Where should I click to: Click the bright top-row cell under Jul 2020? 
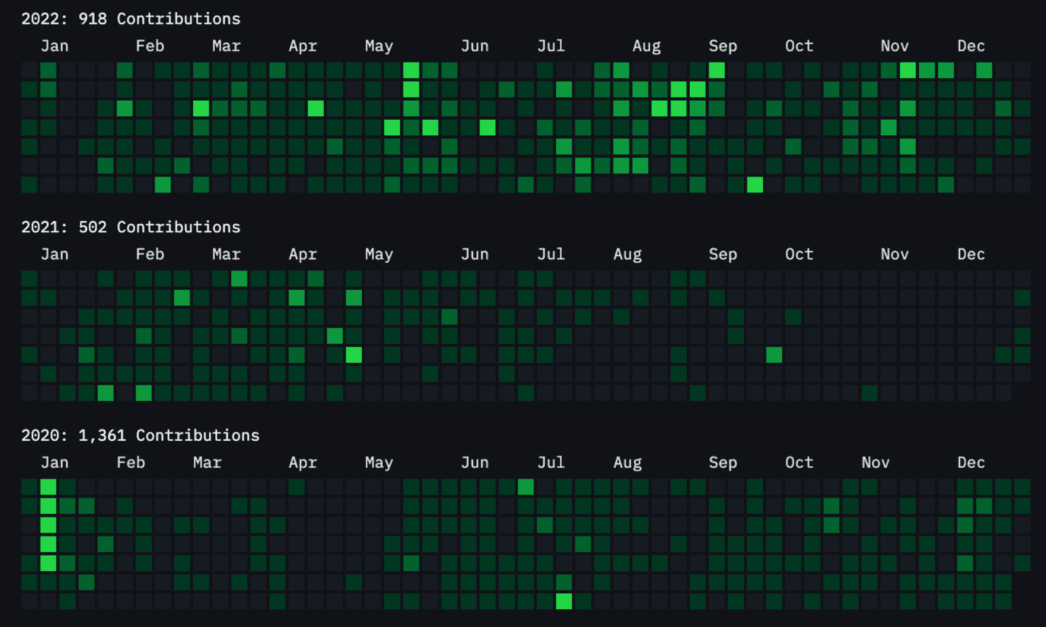525,487
